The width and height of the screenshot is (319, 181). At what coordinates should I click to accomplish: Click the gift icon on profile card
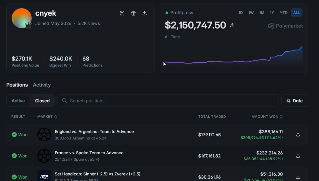click(133, 13)
